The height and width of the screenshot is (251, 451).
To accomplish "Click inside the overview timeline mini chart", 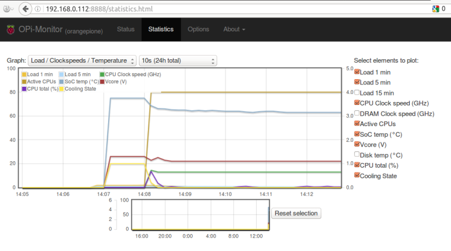I will click(200, 215).
